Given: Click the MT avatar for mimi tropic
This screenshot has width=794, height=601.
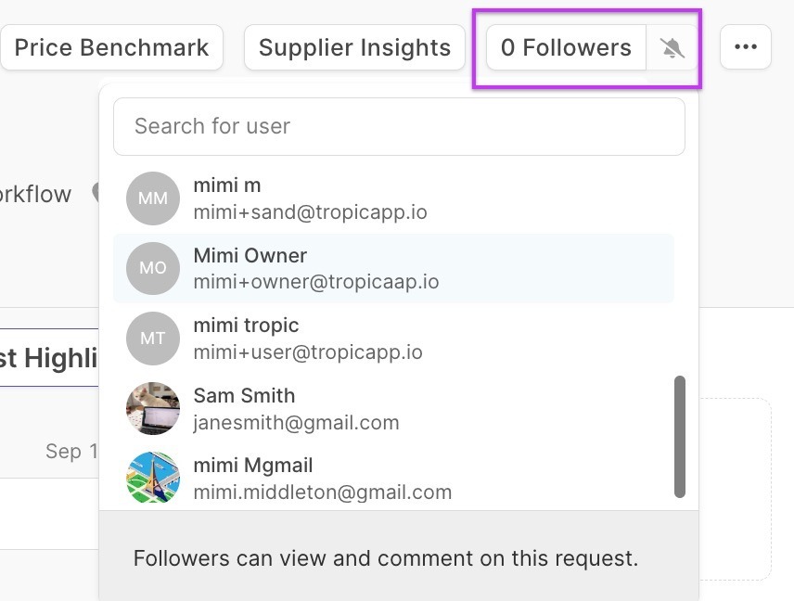Looking at the screenshot, I should (x=153, y=339).
